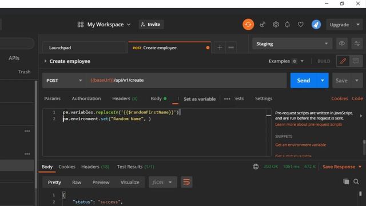
Task: Click the orange sync icon
Action: click(x=248, y=25)
